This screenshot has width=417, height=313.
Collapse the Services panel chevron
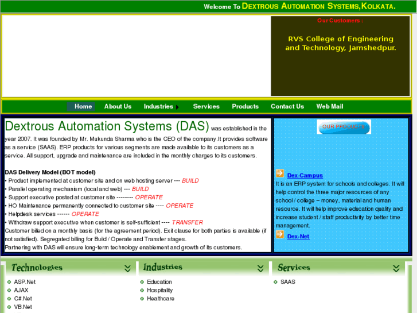396,268
